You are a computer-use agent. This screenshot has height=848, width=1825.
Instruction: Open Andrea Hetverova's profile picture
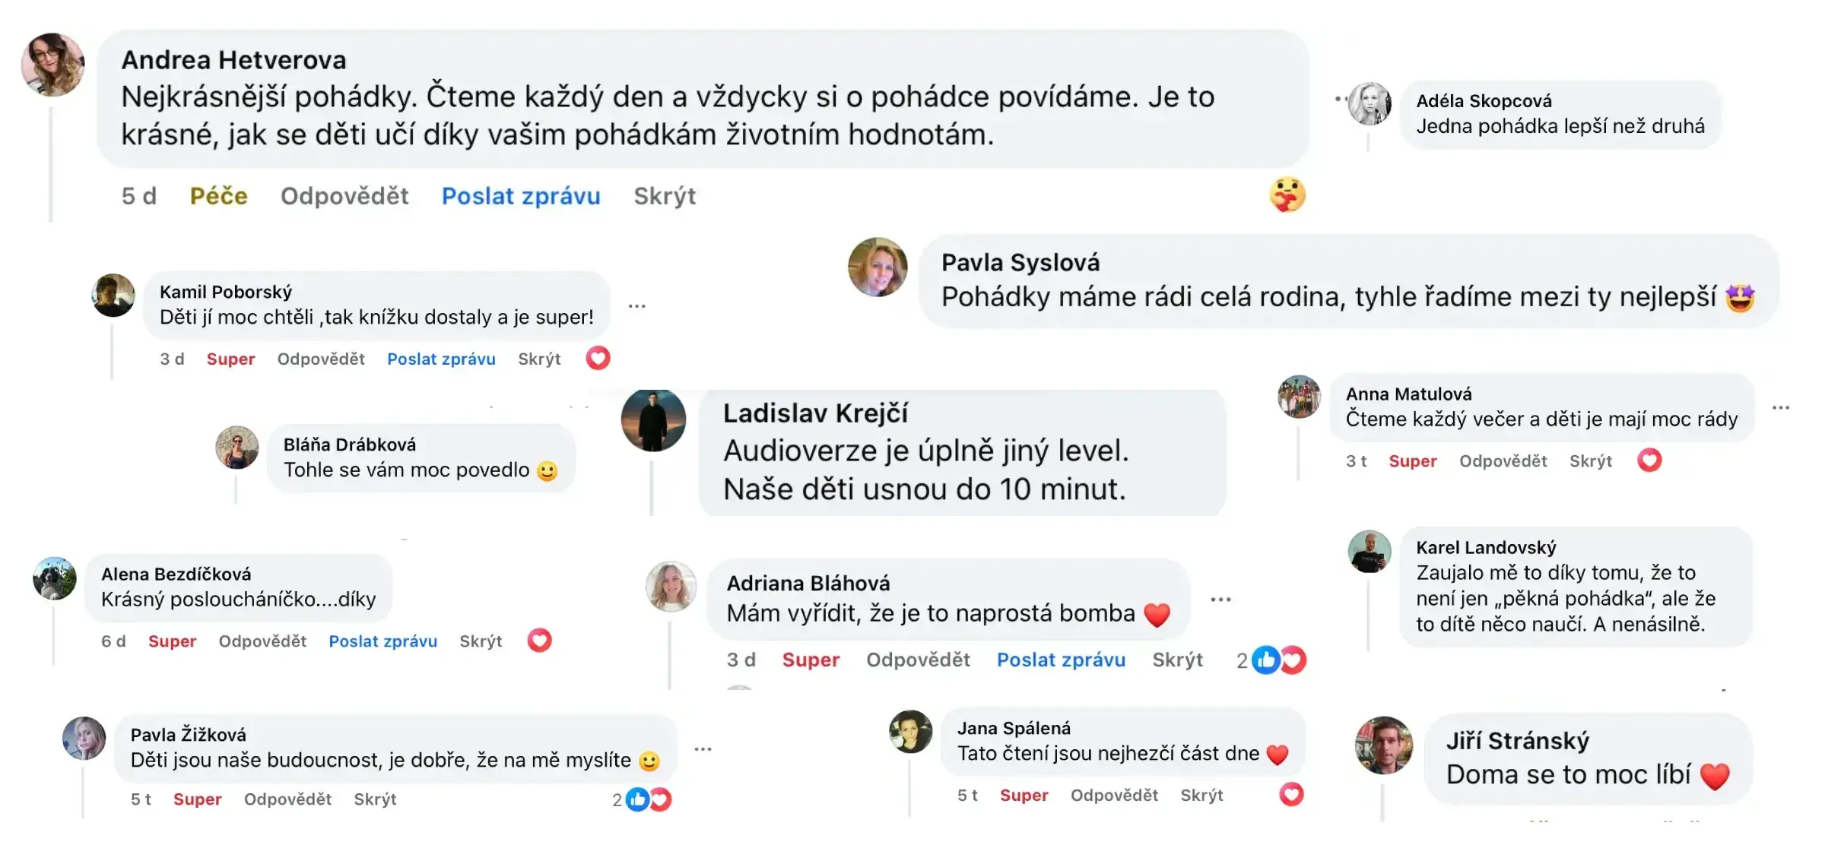(52, 65)
